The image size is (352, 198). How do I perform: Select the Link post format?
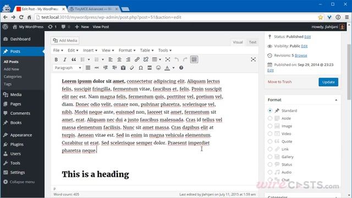click(270, 149)
